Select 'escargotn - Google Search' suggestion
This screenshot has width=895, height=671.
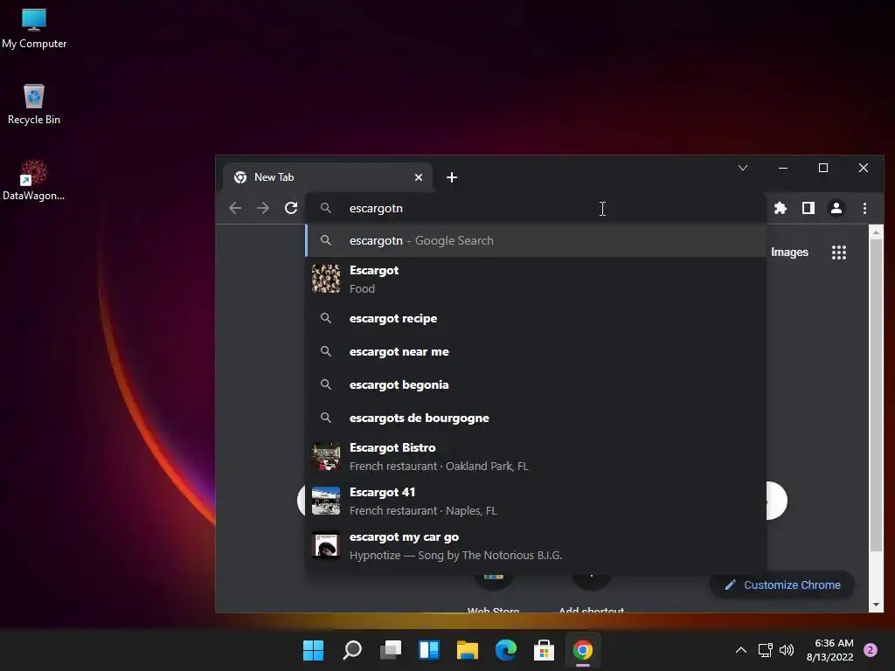coord(537,241)
